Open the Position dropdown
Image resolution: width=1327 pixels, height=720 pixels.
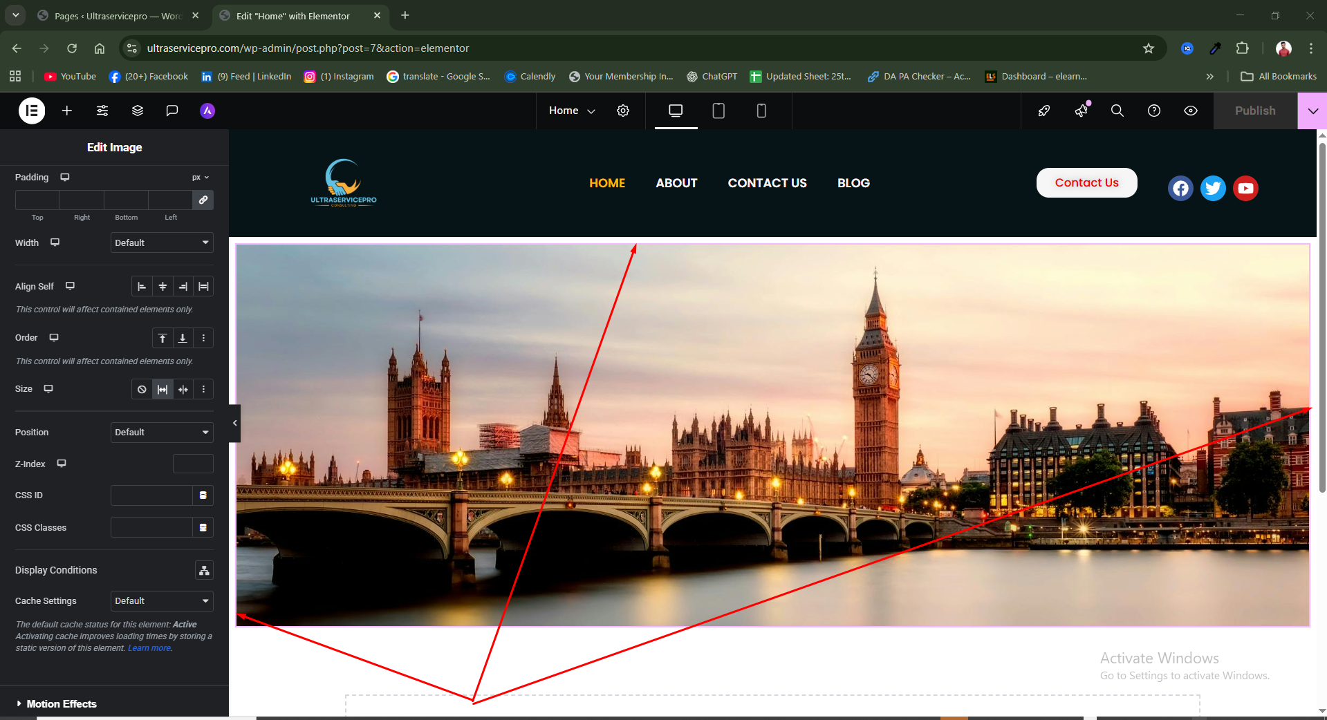162,433
